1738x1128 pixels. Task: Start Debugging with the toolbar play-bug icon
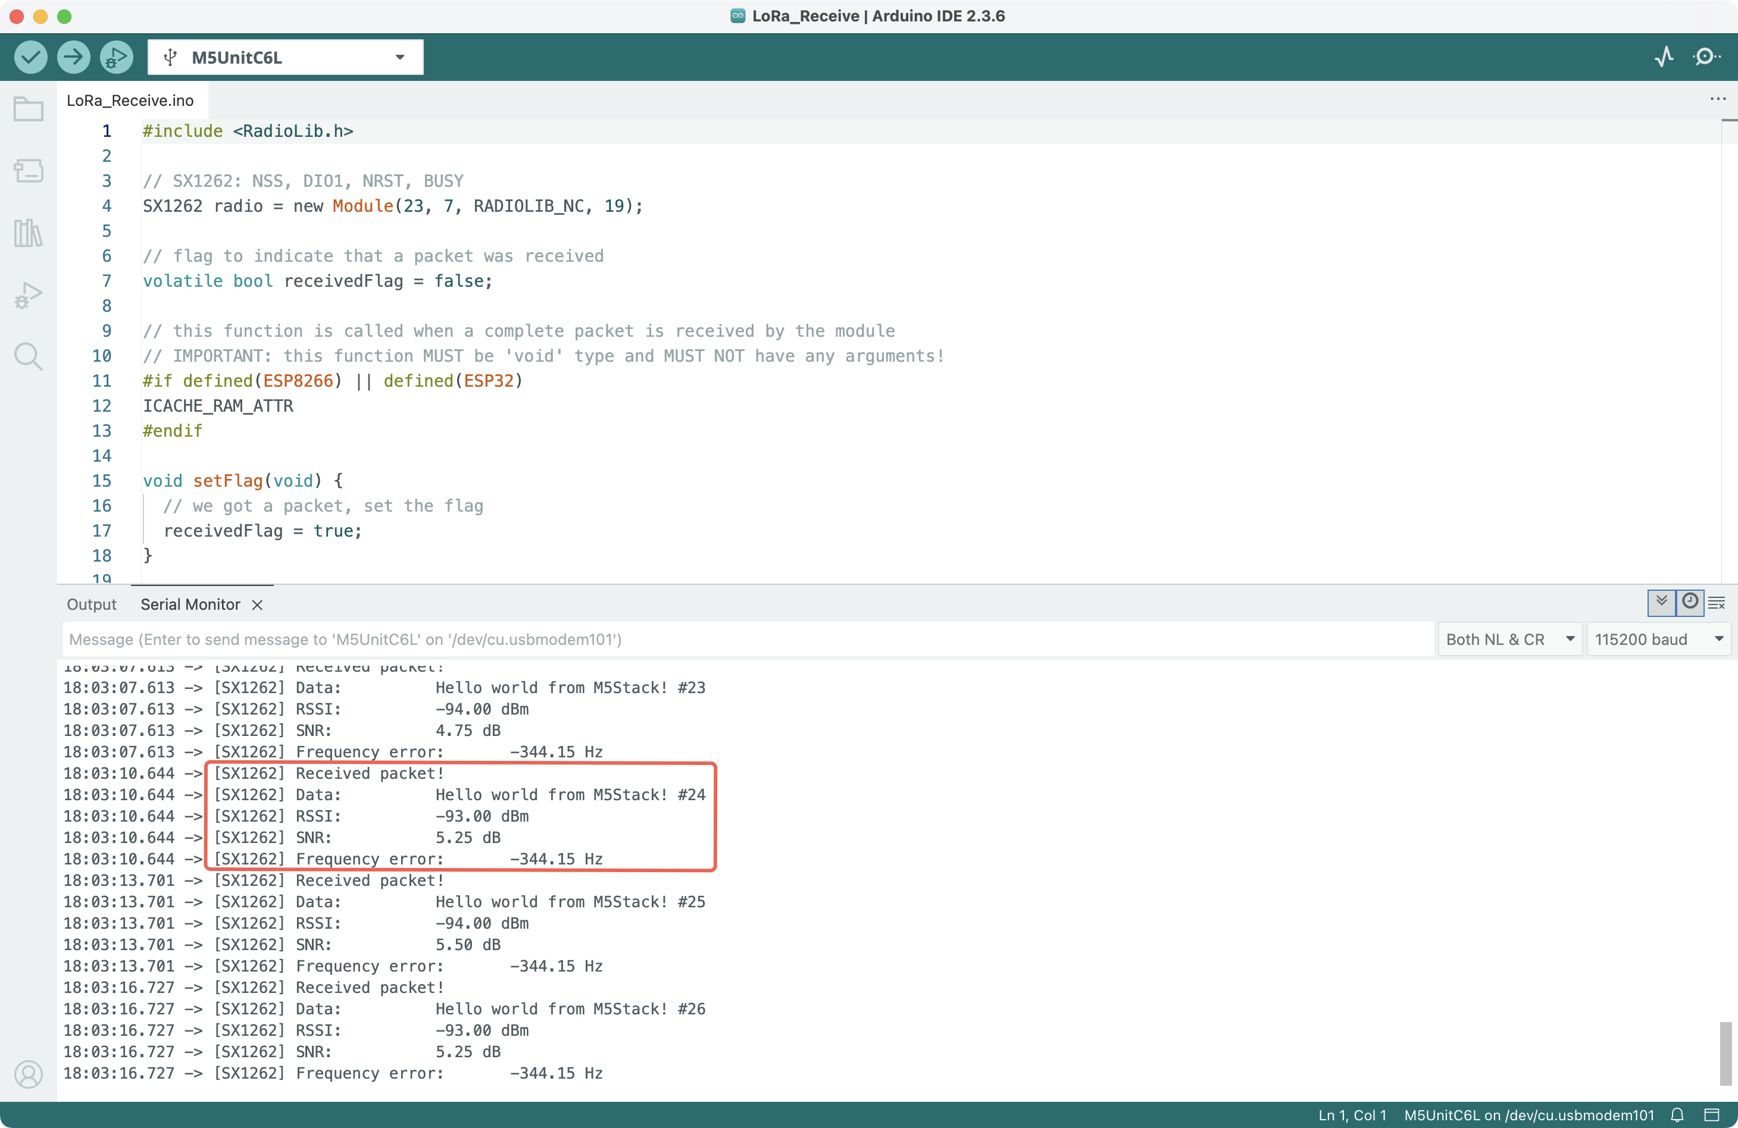point(116,57)
